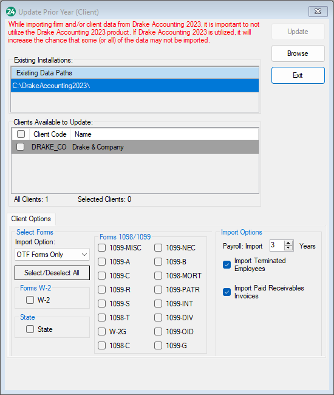Click the Drake Accounting 24 title bar icon
Image resolution: width=334 pixels, height=395 pixels.
coord(11,12)
